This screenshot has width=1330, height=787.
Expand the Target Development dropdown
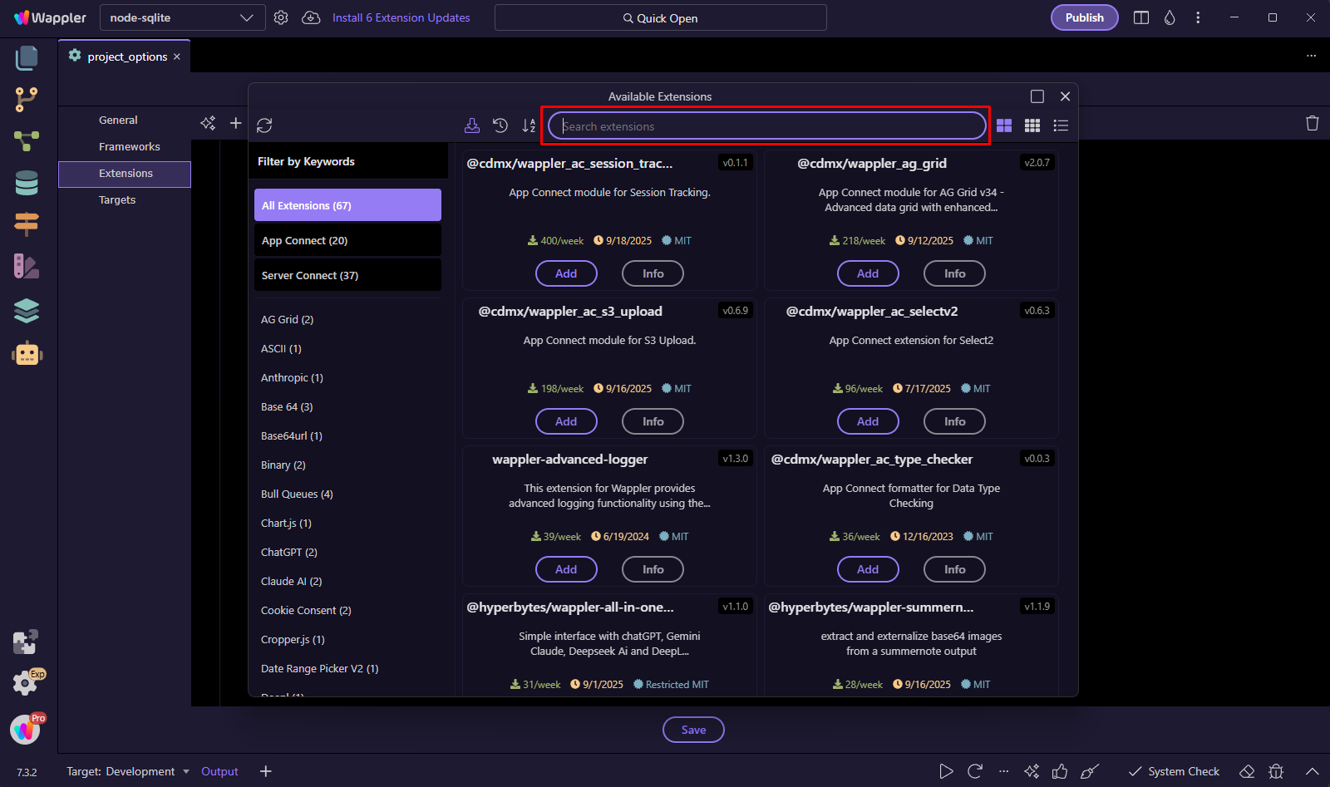(x=128, y=771)
